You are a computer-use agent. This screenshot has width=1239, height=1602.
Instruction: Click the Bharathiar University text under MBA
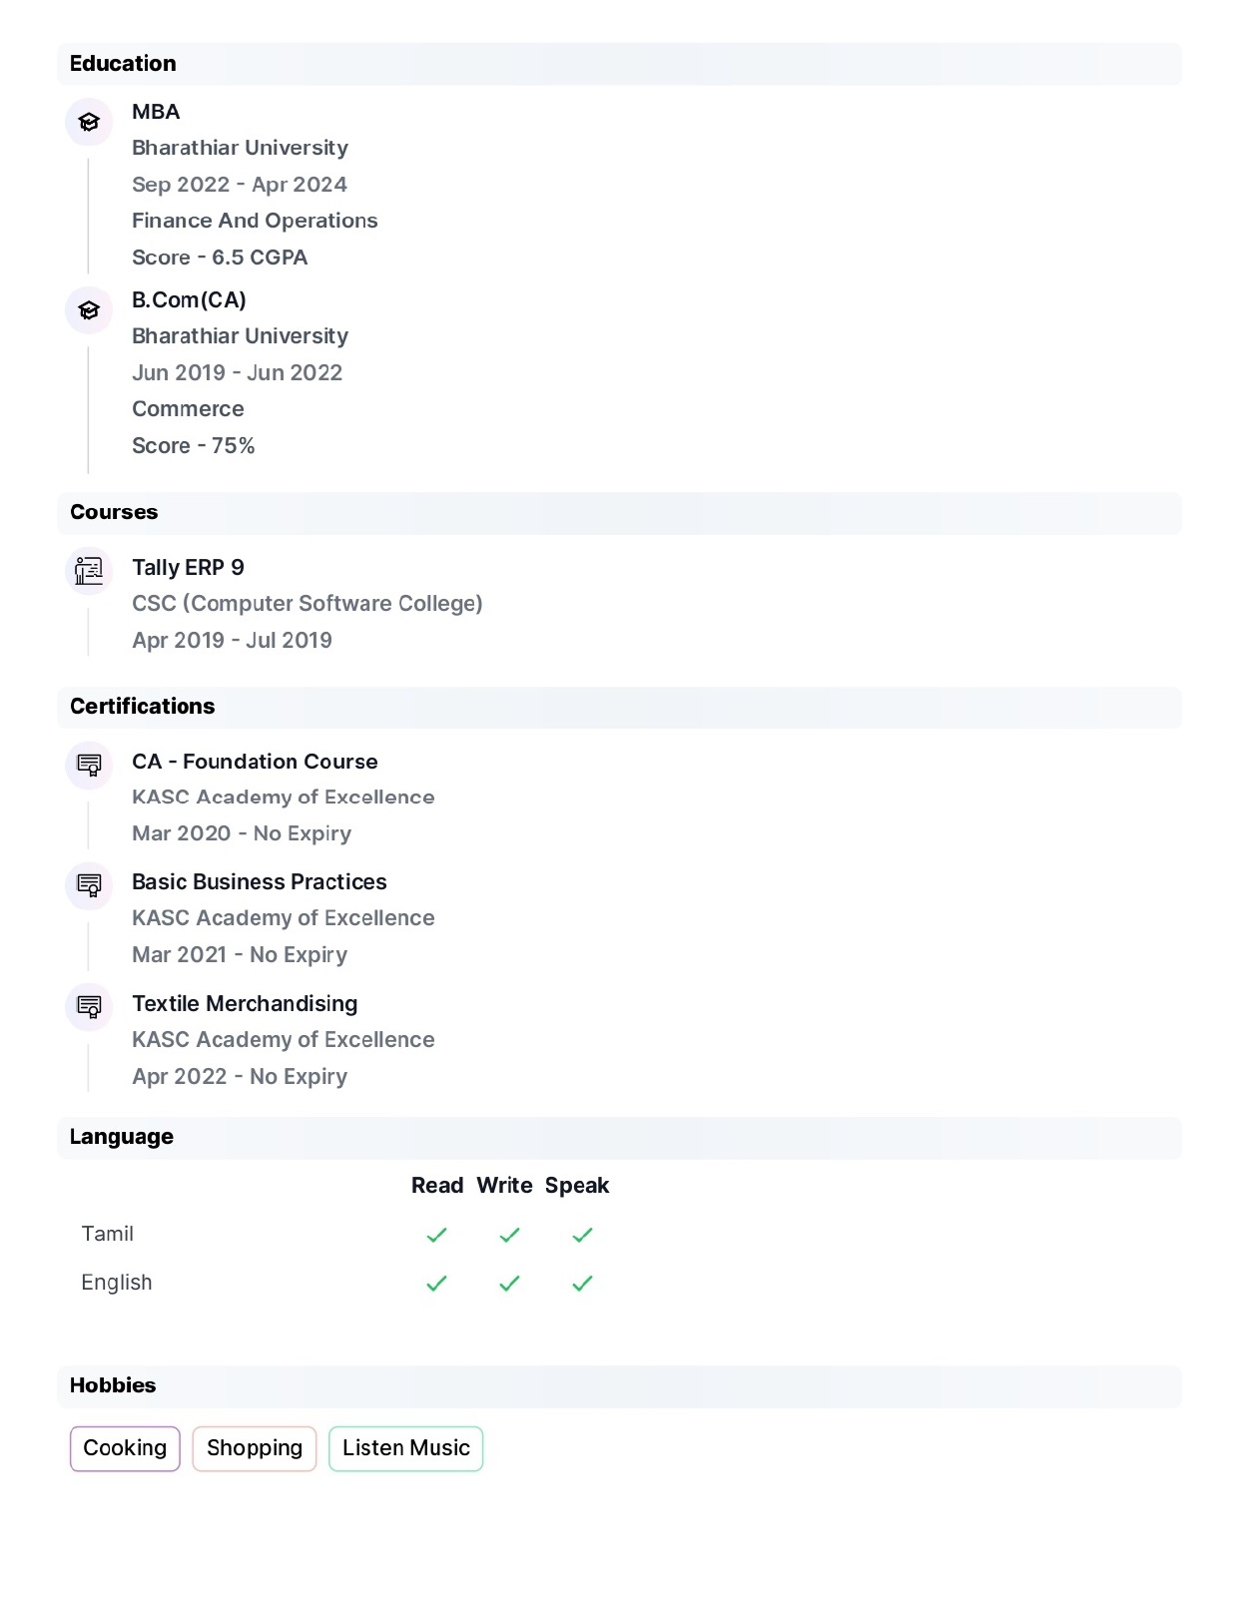point(240,148)
